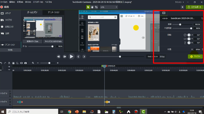Click the green エクスポート button
Viewport: 204px width, 114px height.
(x=195, y=7)
